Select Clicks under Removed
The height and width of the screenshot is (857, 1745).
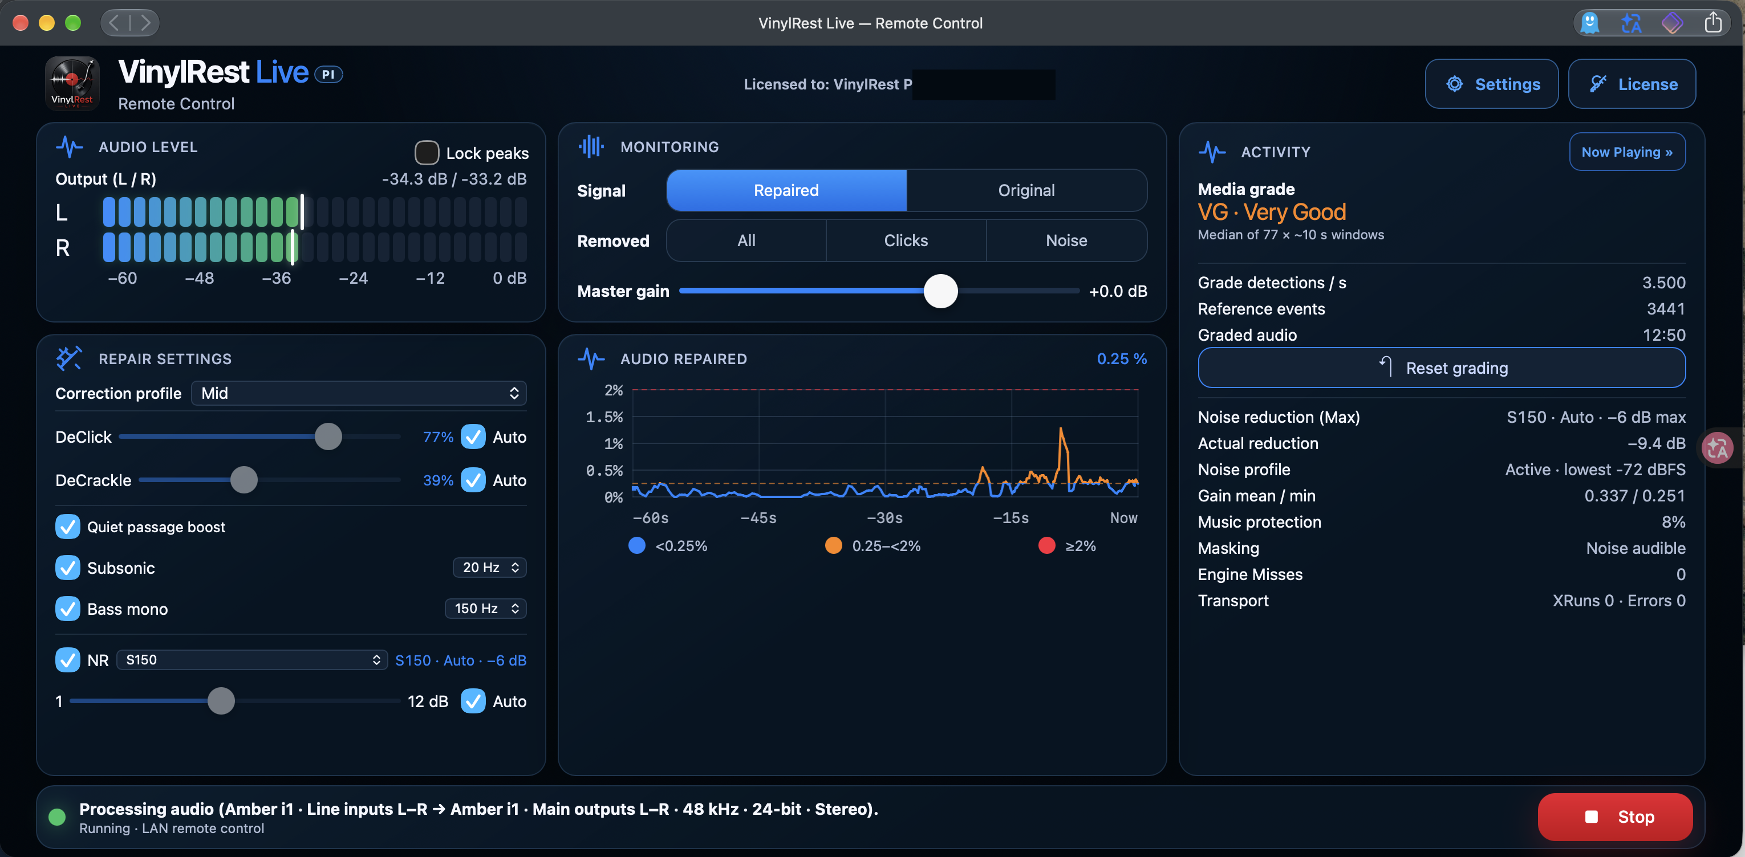click(x=906, y=240)
